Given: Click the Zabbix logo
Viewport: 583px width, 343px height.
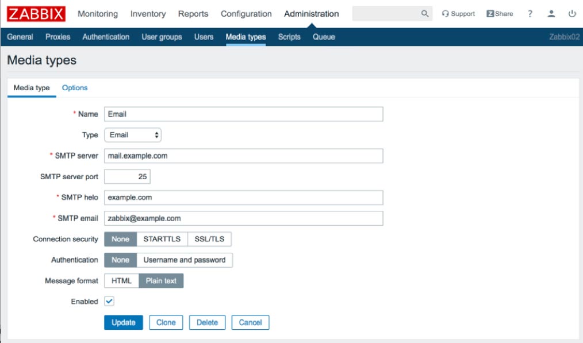Looking at the screenshot, I should [36, 14].
